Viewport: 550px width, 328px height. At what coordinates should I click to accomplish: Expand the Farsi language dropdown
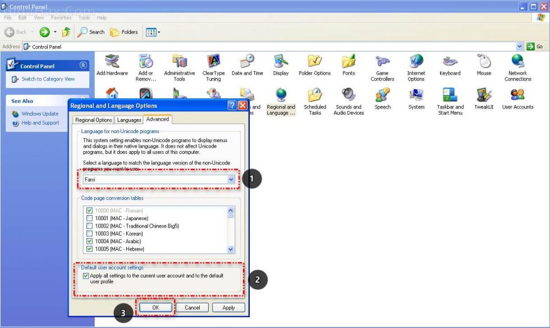(x=231, y=179)
